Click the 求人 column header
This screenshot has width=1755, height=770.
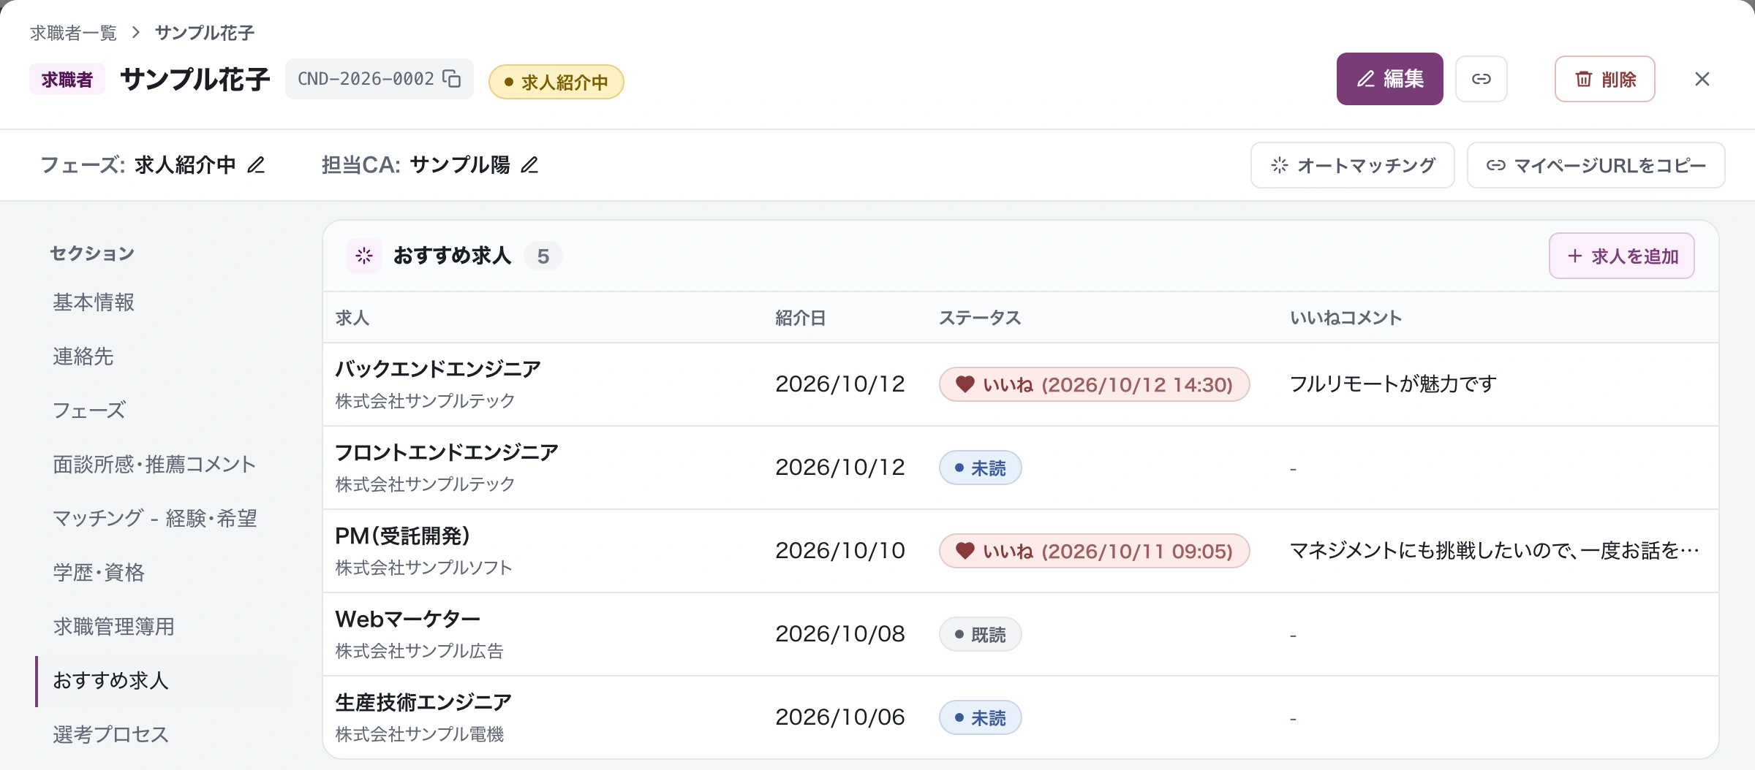point(352,318)
